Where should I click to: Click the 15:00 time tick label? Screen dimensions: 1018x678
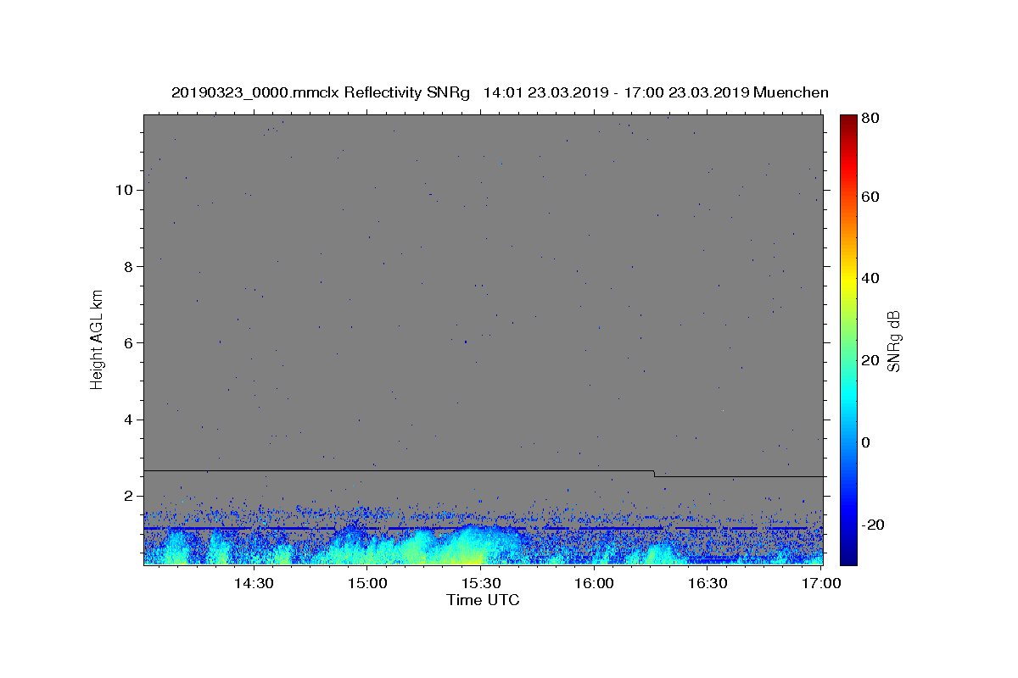pos(367,583)
